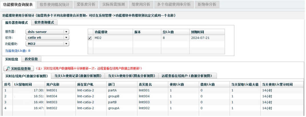Expand the 软件 catia v6 dropdown
Viewport: 306px width, 117px height.
click(66, 37)
